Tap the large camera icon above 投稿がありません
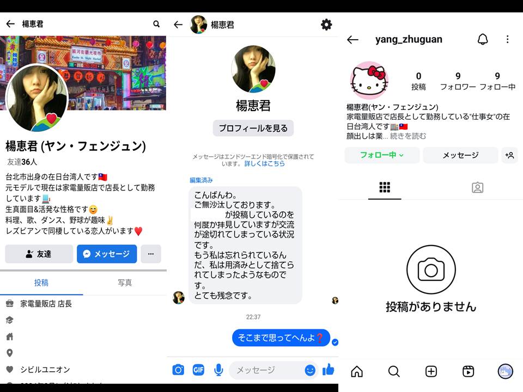This screenshot has height=392, width=523. click(x=431, y=269)
